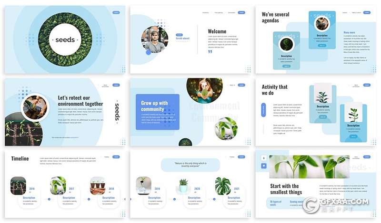Click the 2016 timeline marker
The image size is (381, 223).
click(x=32, y=189)
